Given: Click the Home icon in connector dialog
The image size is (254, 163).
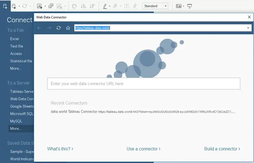Looking at the screenshot, I should pyautogui.click(x=68, y=28).
